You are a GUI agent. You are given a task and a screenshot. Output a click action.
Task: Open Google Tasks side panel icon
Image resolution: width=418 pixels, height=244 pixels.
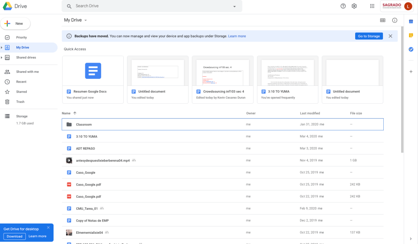pyautogui.click(x=411, y=49)
